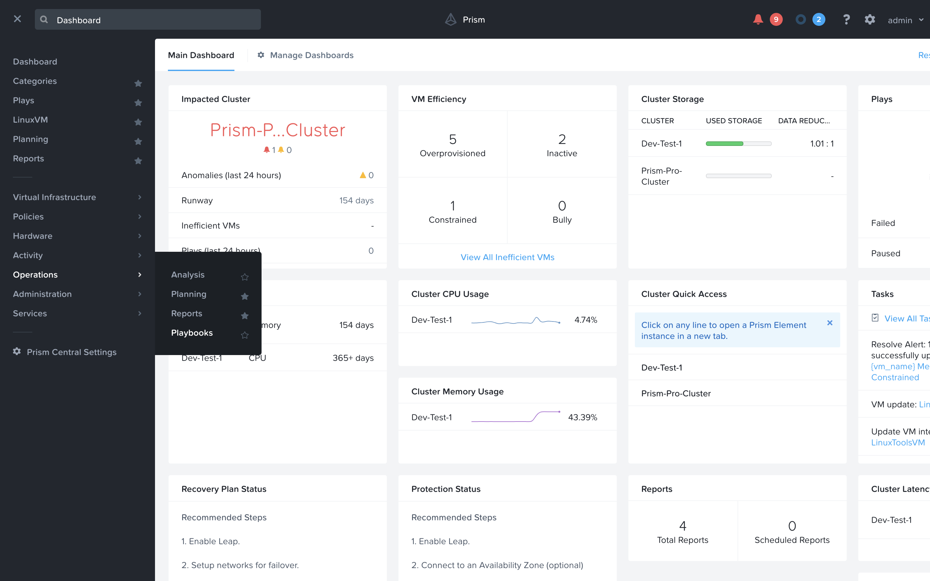
Task: Open the LinuxToolsVM task link
Action: (898, 443)
